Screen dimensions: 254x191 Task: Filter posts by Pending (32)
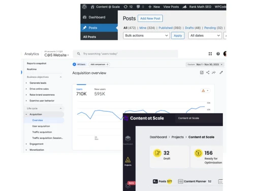[213, 28]
